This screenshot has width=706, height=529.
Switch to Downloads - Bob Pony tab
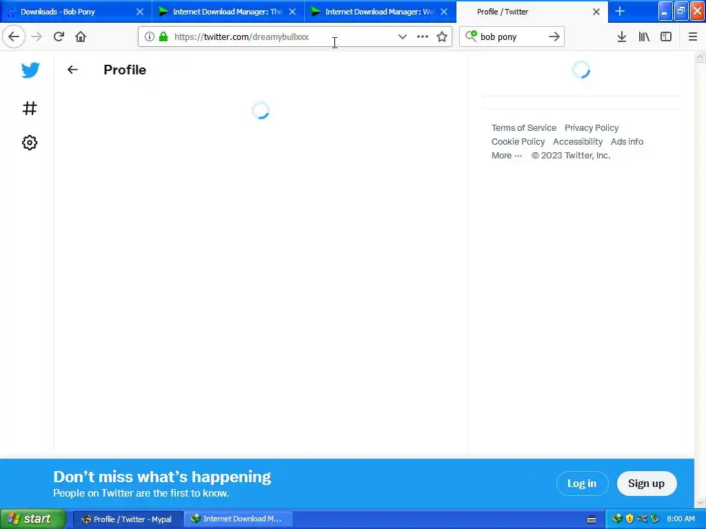click(x=76, y=12)
